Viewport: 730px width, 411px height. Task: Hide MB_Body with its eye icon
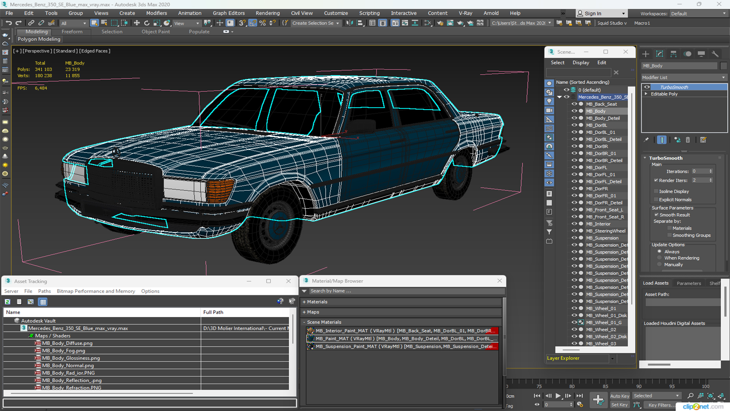pos(574,111)
